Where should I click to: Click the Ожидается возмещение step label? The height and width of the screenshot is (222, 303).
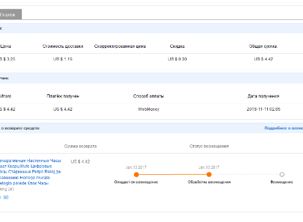[136, 182]
